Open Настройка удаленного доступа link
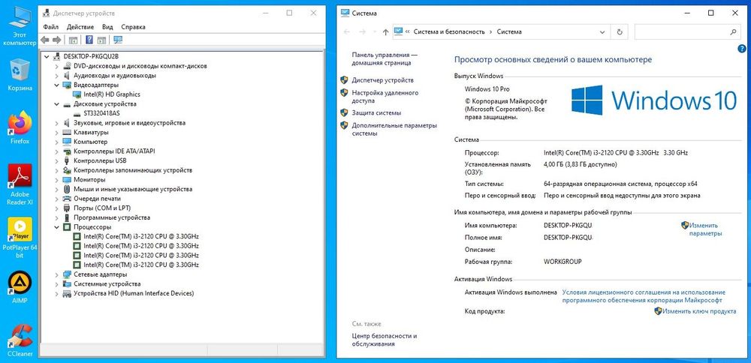Viewport: 751px width, 363px height. coord(385,97)
